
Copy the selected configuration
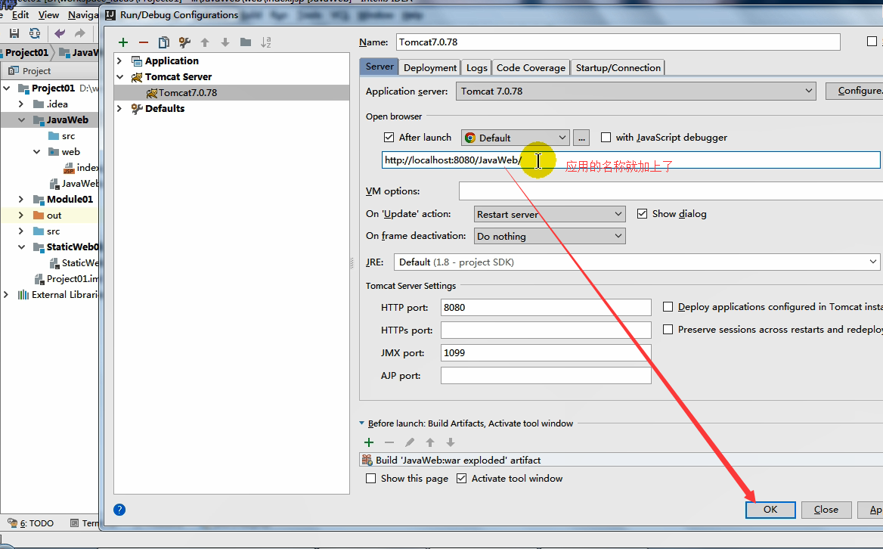pyautogui.click(x=164, y=42)
